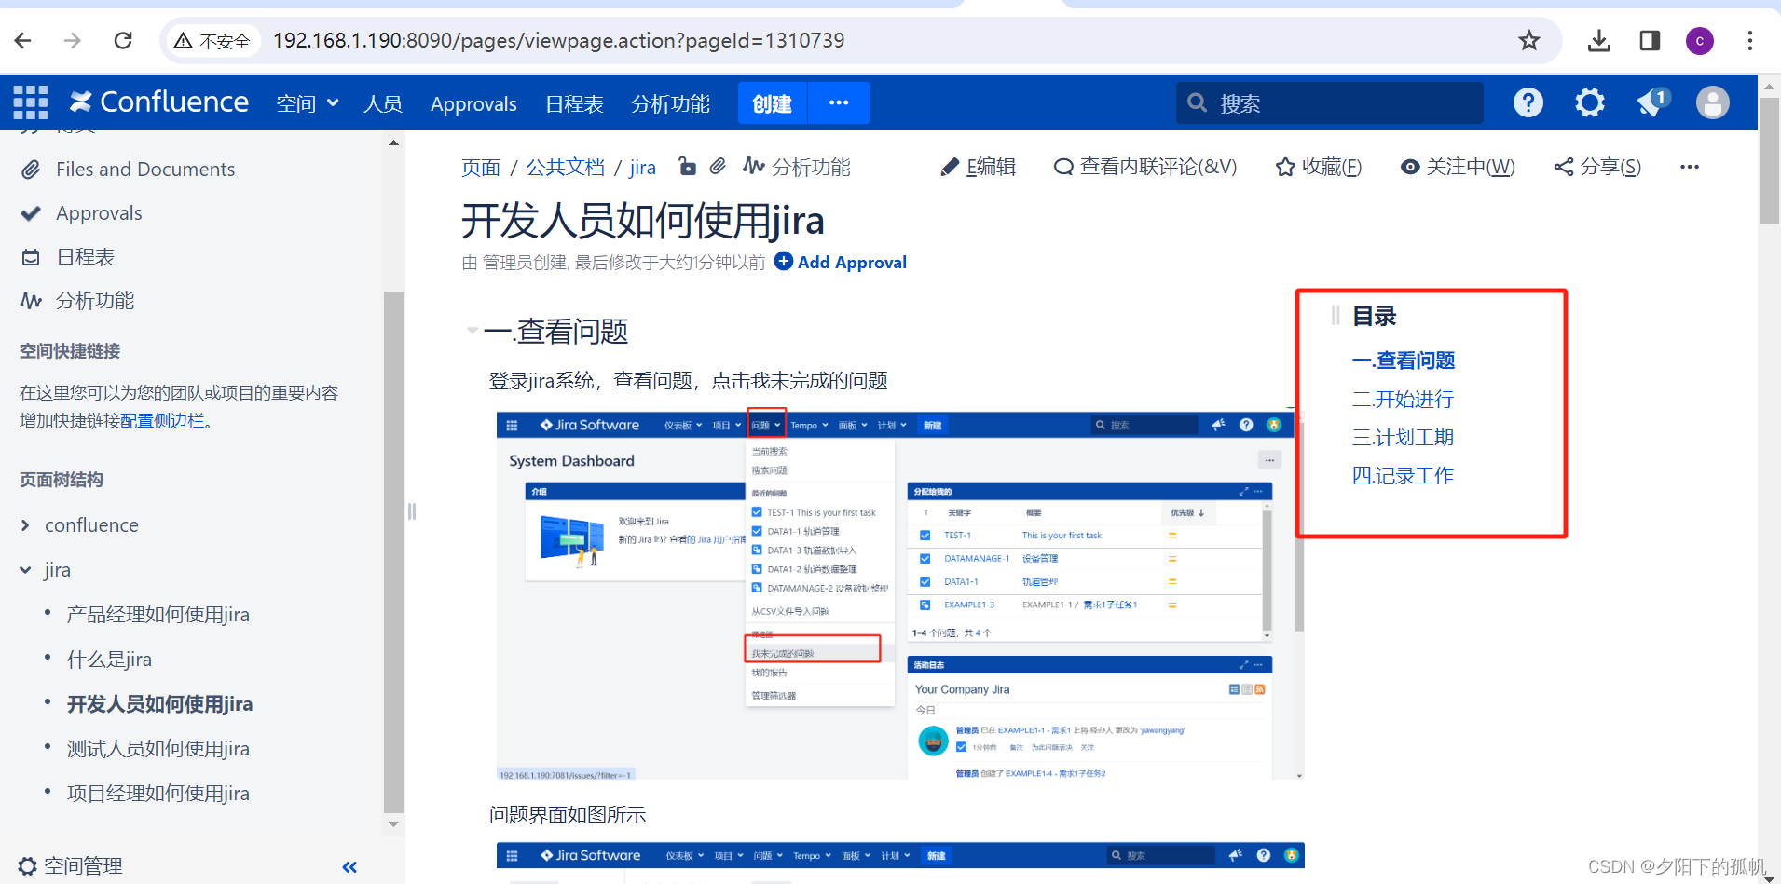Screen dimensions: 1781x884
Task: Focus the 搜索 search field
Action: 1329,102
